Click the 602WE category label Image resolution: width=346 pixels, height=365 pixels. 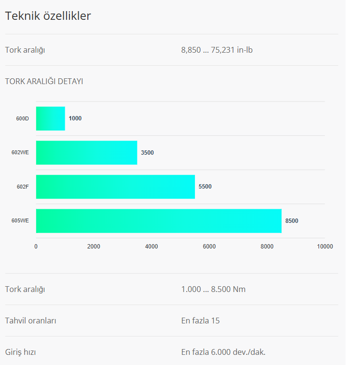pos(20,153)
